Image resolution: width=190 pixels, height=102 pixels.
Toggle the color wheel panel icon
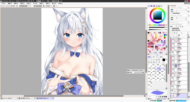tap(149, 6)
